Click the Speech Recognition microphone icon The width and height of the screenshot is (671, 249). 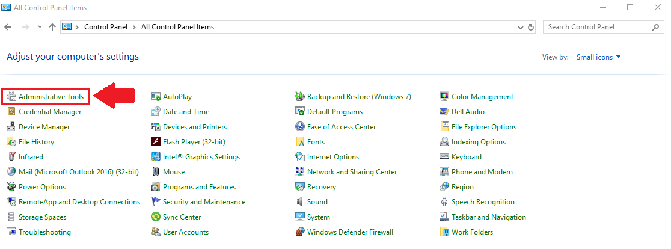(x=444, y=201)
